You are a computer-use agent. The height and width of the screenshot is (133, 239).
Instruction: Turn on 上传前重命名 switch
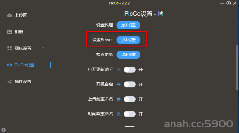click(130, 99)
